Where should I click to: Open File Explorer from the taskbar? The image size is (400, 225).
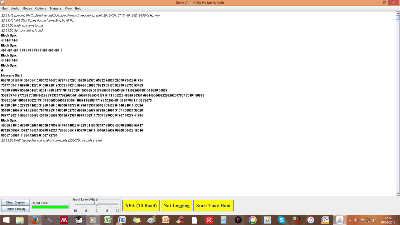[20, 220]
